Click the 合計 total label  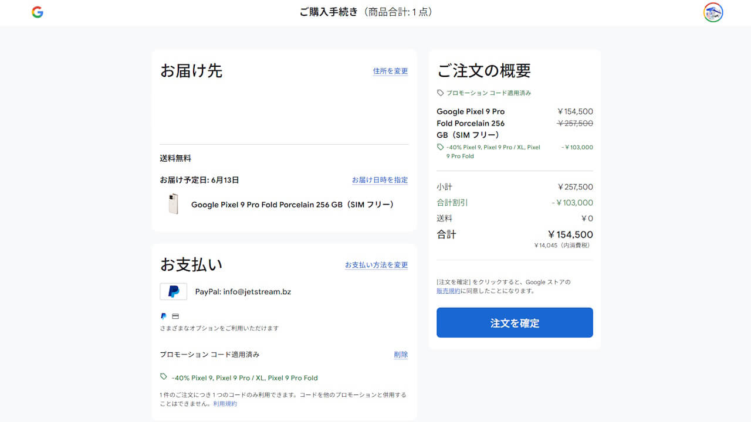(446, 234)
